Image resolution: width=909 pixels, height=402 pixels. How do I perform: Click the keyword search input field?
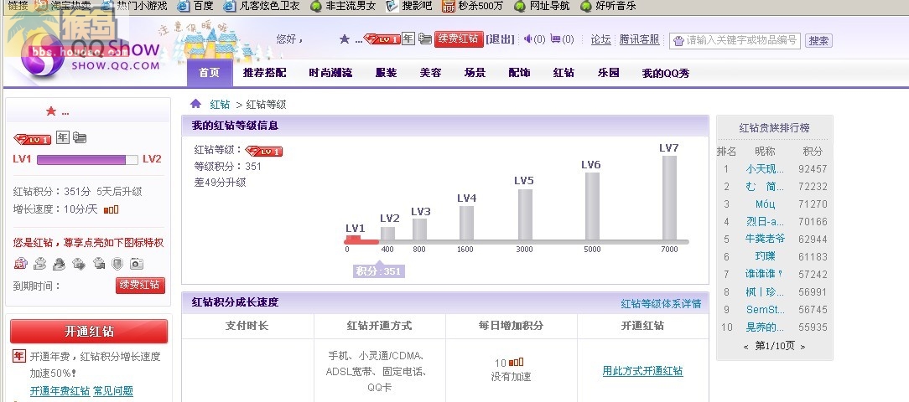(735, 40)
